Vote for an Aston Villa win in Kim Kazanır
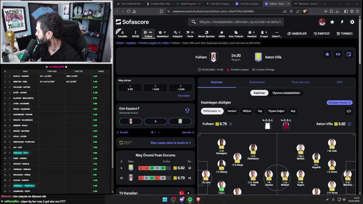The height and width of the screenshot is (204, 363). pyautogui.click(x=180, y=121)
